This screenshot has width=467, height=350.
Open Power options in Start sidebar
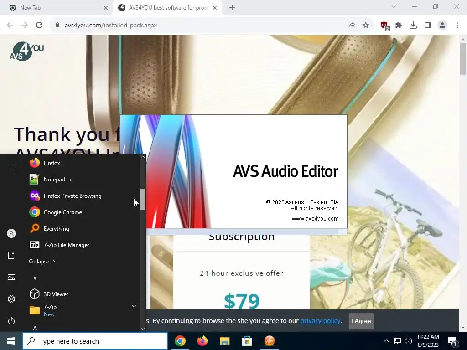(x=11, y=321)
